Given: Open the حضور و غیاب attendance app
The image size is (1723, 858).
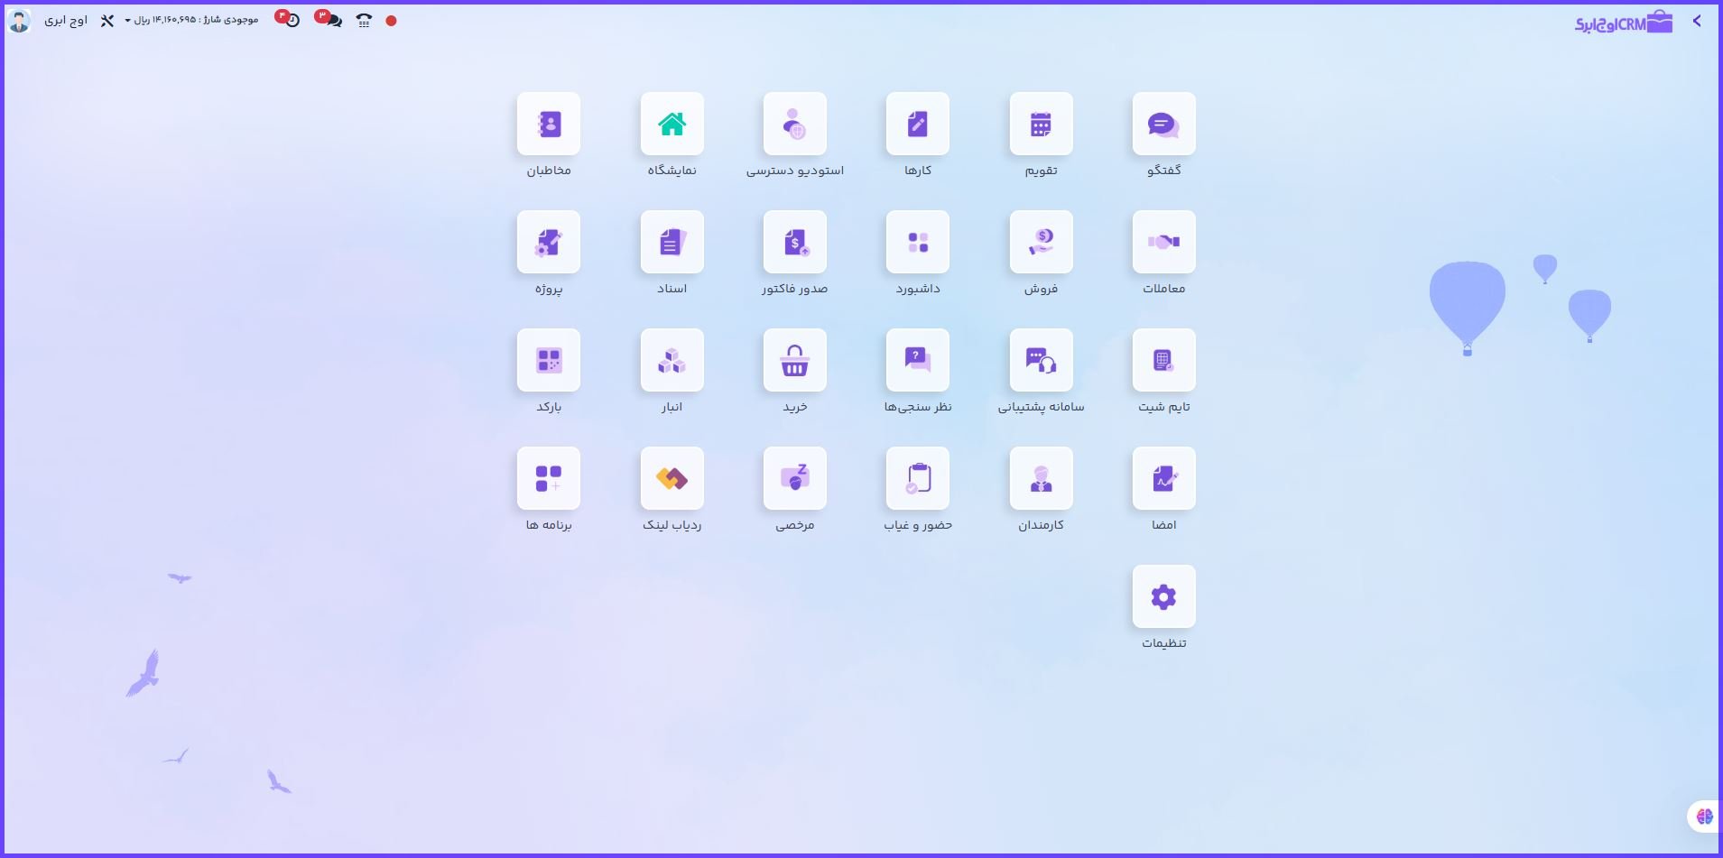Looking at the screenshot, I should (x=918, y=479).
